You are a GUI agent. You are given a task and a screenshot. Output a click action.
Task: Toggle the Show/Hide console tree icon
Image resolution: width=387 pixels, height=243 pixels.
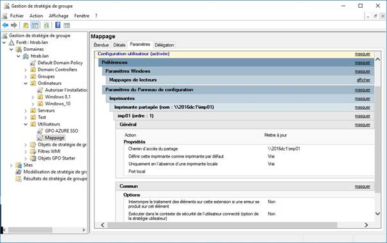(x=35, y=25)
